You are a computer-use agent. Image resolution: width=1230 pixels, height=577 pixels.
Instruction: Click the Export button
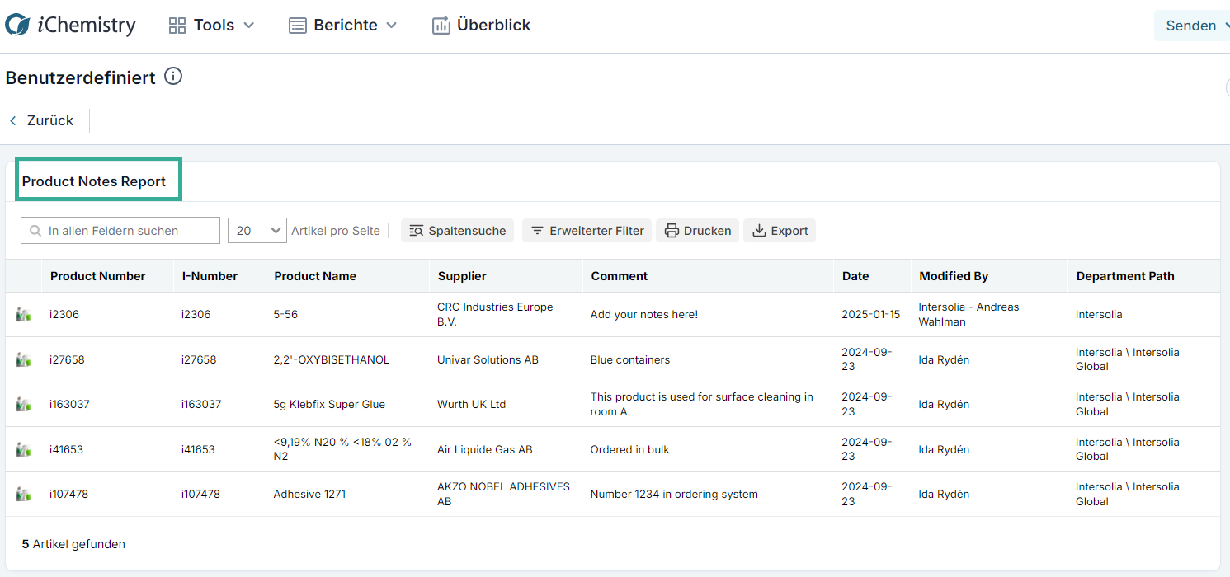tap(780, 231)
